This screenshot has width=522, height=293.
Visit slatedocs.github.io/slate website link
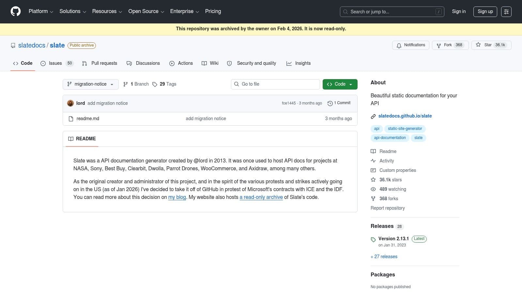[x=405, y=116]
